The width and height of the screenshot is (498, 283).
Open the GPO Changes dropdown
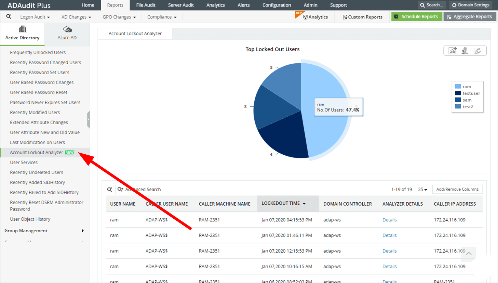(119, 16)
